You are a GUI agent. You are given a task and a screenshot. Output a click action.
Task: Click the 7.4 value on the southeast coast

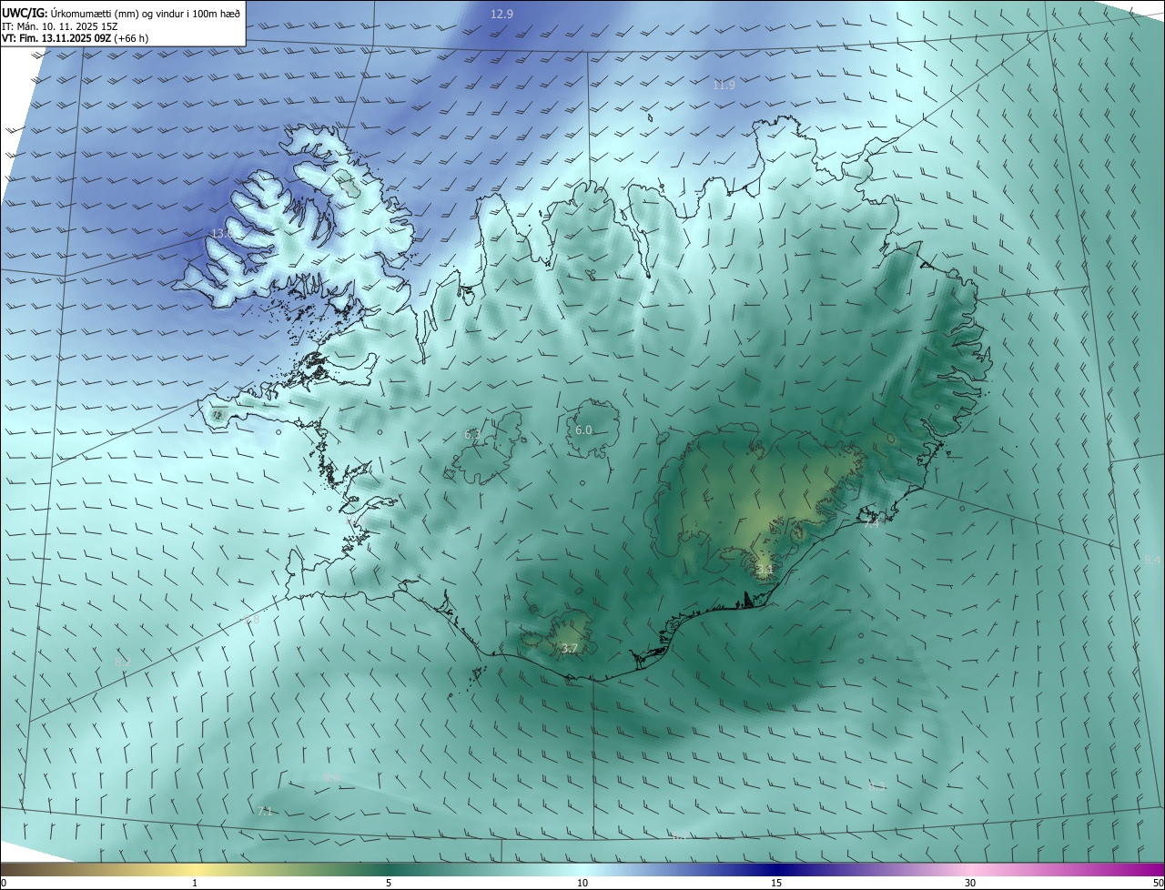point(872,524)
